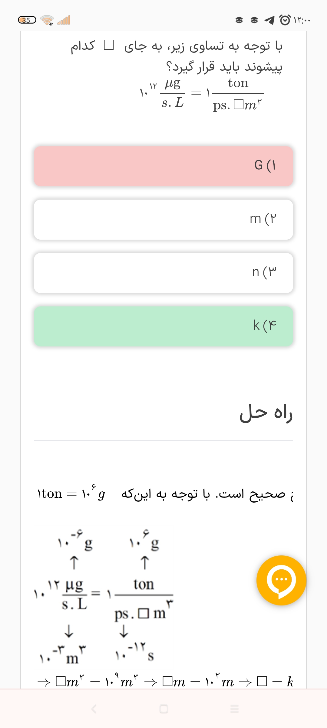
Task: Tap the Telegram paper plane status icon
Action: pos(269,20)
